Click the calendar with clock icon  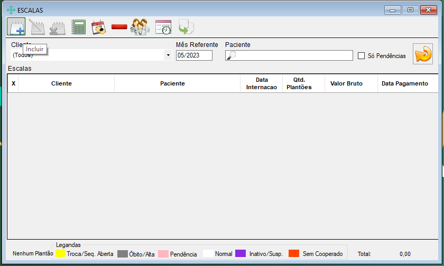[x=163, y=27]
